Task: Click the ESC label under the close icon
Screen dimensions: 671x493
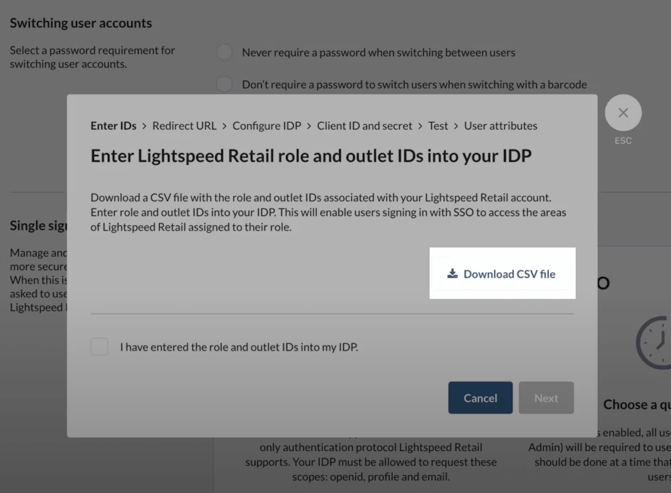Action: 623,140
